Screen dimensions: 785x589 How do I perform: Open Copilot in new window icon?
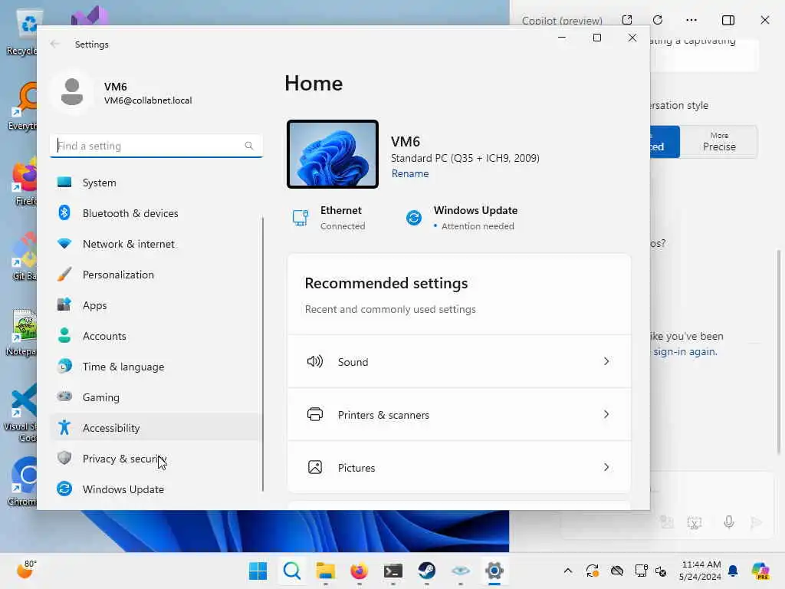point(627,20)
